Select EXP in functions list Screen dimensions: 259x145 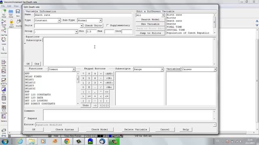pyautogui.click(x=27, y=91)
